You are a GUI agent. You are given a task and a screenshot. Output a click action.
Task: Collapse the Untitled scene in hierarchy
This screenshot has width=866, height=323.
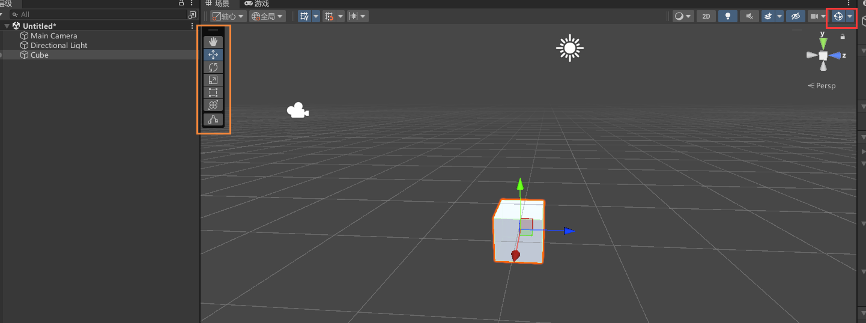(x=7, y=26)
